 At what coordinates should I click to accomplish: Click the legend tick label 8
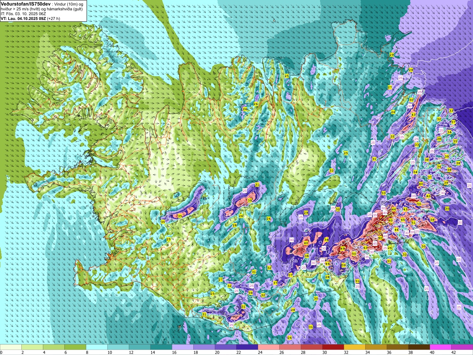coord(86,352)
